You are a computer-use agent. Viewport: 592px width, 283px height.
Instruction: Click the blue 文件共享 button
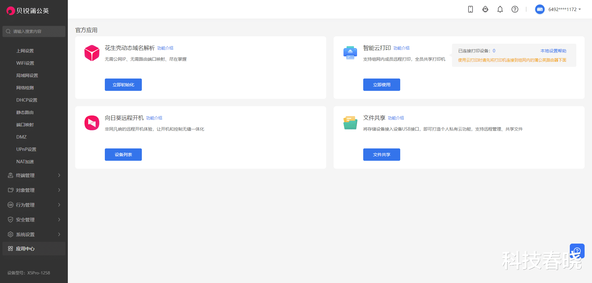point(382,155)
